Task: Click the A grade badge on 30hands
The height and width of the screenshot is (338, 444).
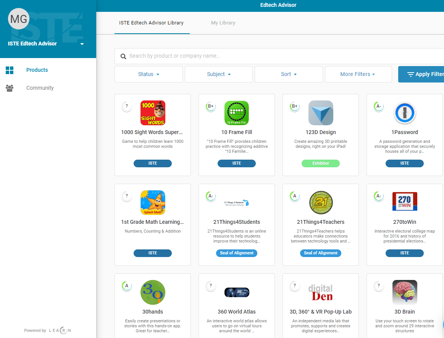Action: pos(127,286)
